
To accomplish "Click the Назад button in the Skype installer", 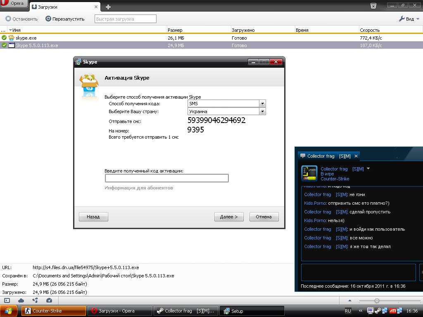I will [93, 217].
